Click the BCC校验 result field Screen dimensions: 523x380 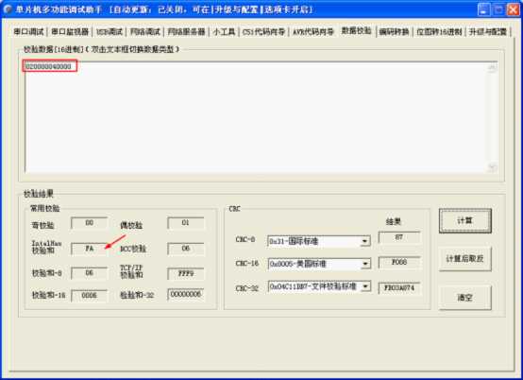coord(185,249)
